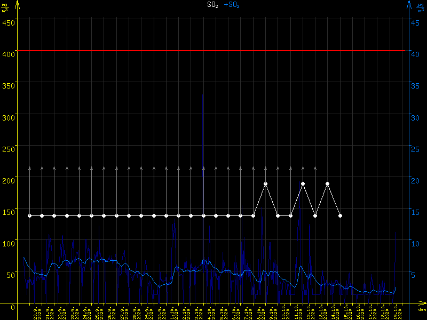Select the 450 tick on left axis
The width and height of the screenshot is (427, 320).
pos(9,22)
